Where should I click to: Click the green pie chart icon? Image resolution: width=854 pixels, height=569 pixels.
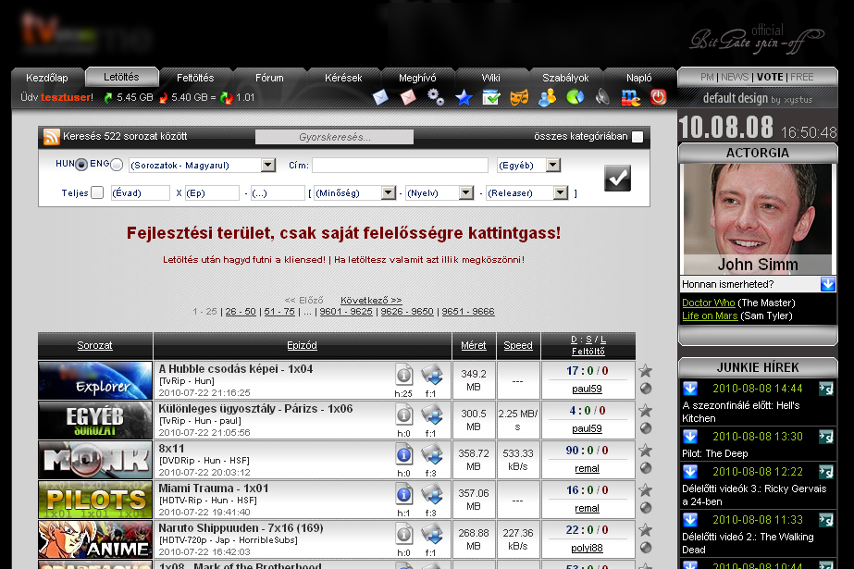[x=575, y=97]
